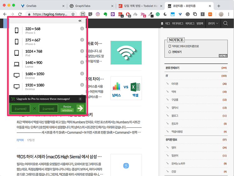Open the 미디어로그 menu item
Screen dimensions: 234x176
point(178,23)
